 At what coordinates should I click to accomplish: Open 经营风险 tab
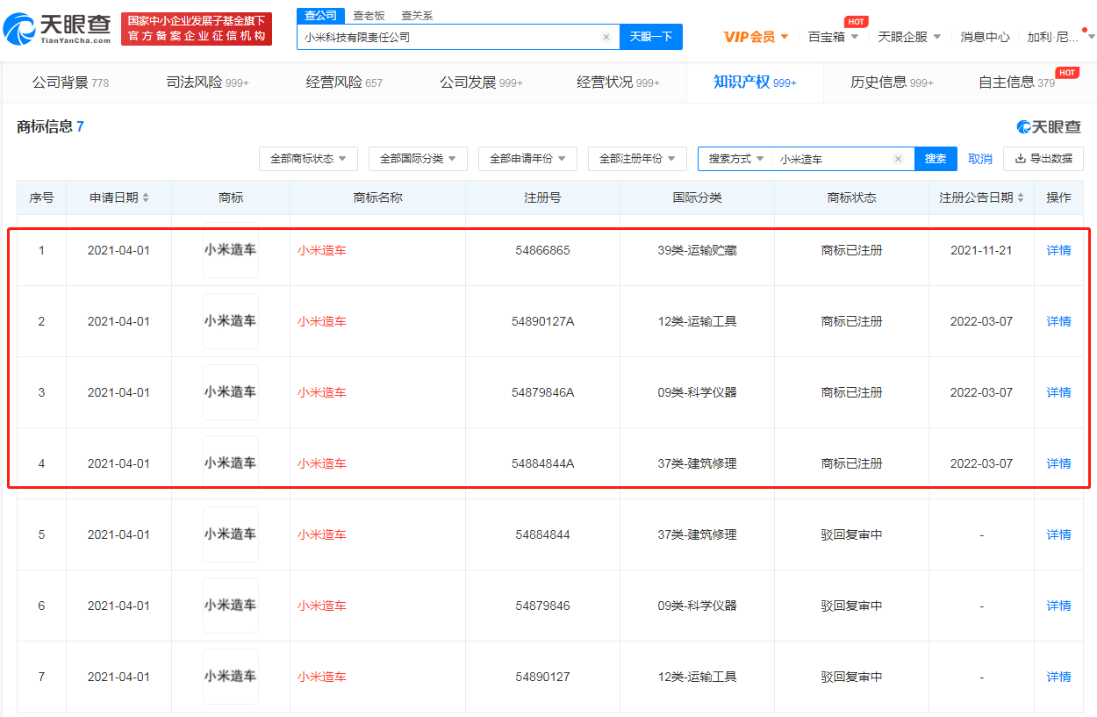click(x=344, y=82)
